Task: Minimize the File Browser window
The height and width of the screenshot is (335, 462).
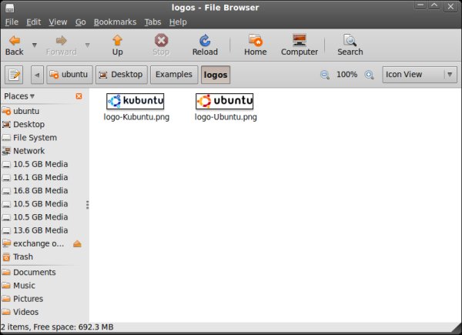Action: pyautogui.click(x=420, y=6)
